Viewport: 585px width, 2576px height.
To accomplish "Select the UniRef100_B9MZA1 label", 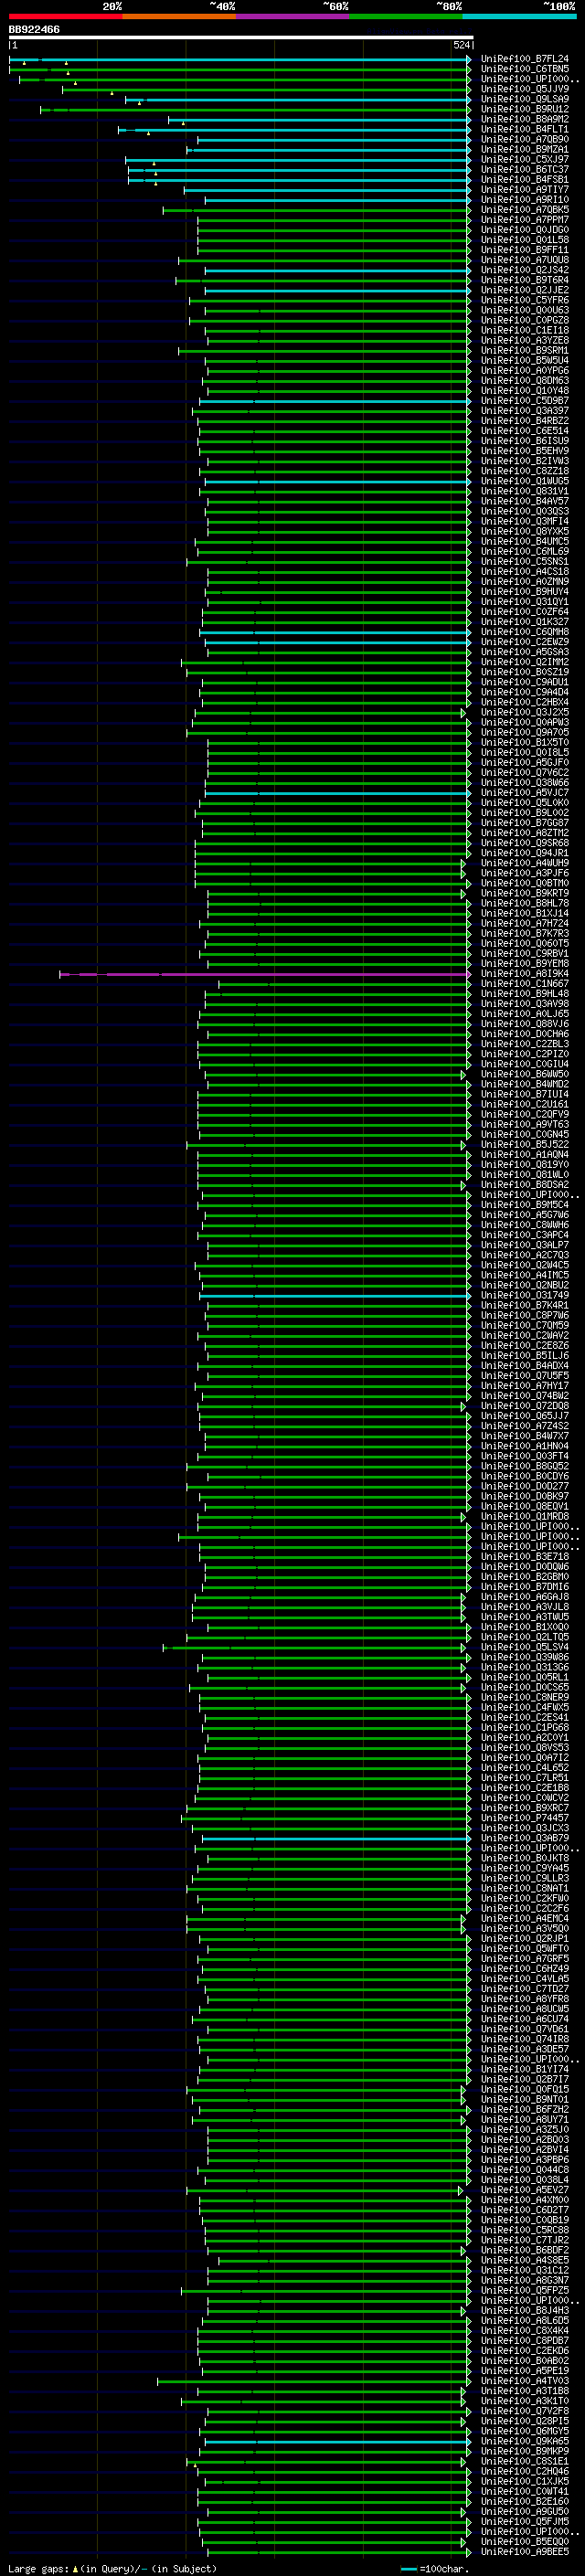I will 524,150.
